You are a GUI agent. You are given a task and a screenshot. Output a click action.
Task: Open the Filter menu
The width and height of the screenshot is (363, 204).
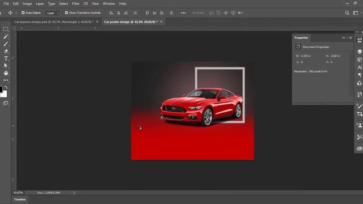[x=75, y=4]
